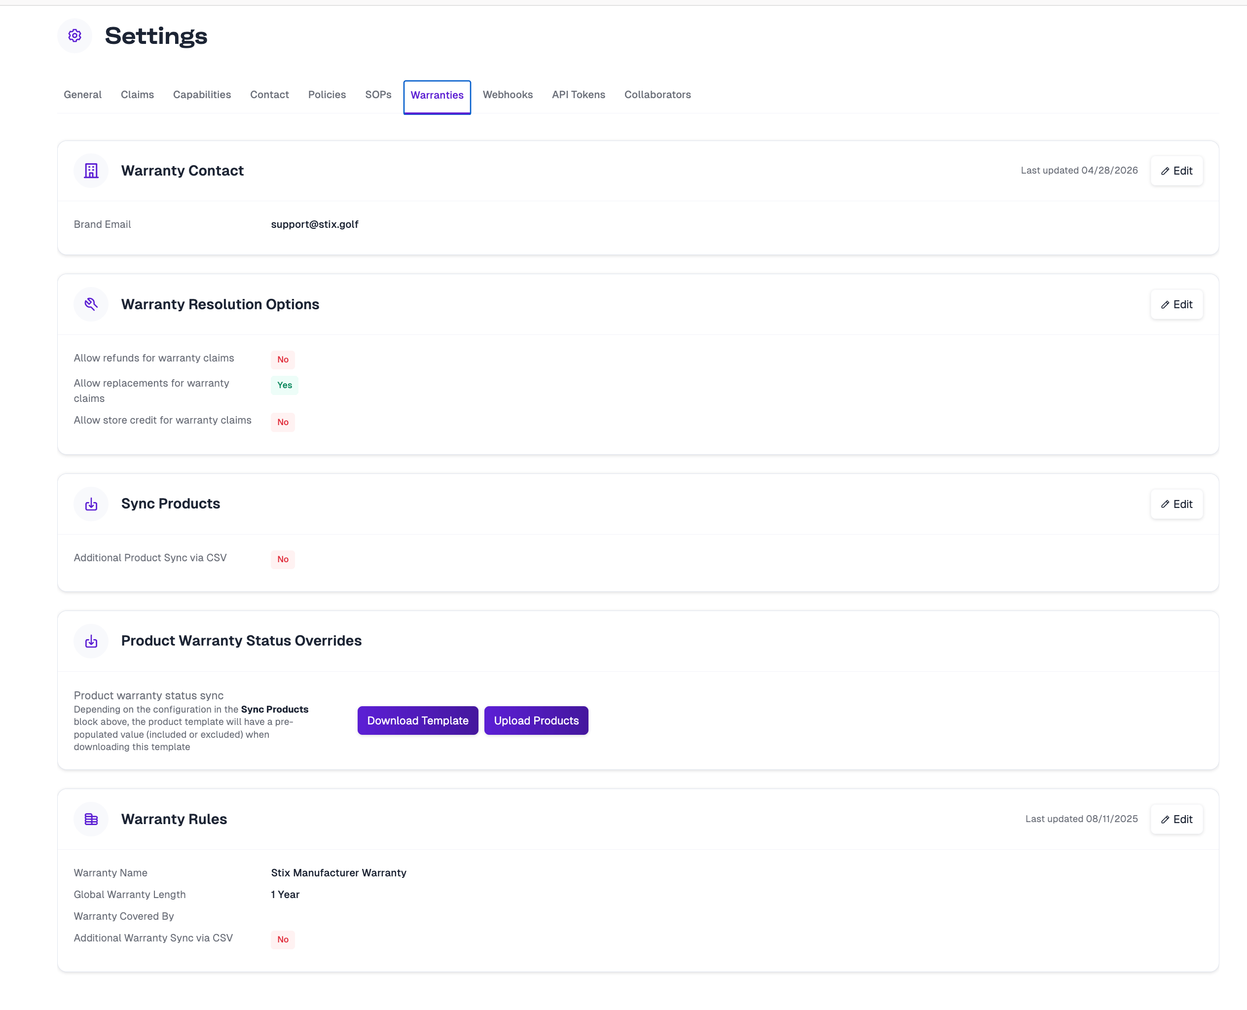Click 'Stix Manufacturer Warranty' name value

click(x=339, y=873)
